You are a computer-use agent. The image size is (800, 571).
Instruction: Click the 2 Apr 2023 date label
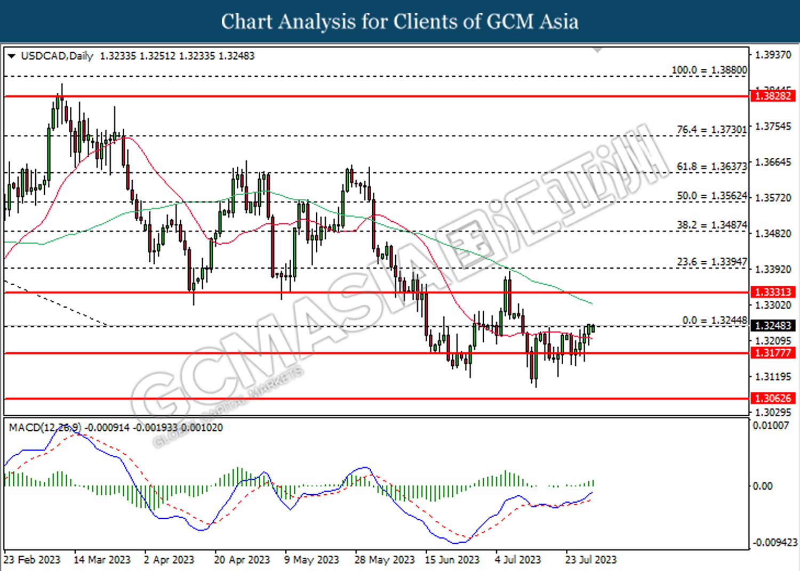point(169,560)
